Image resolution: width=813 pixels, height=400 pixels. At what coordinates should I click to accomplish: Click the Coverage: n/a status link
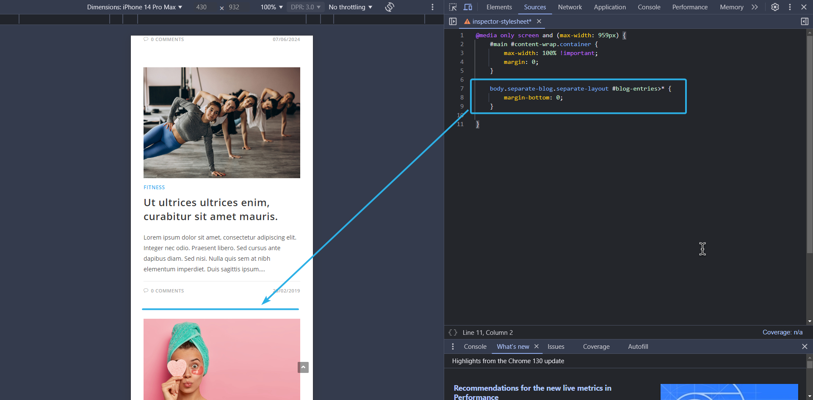(783, 332)
